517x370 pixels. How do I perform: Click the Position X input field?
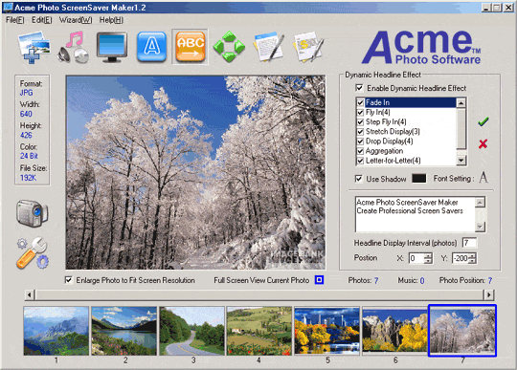coord(416,258)
